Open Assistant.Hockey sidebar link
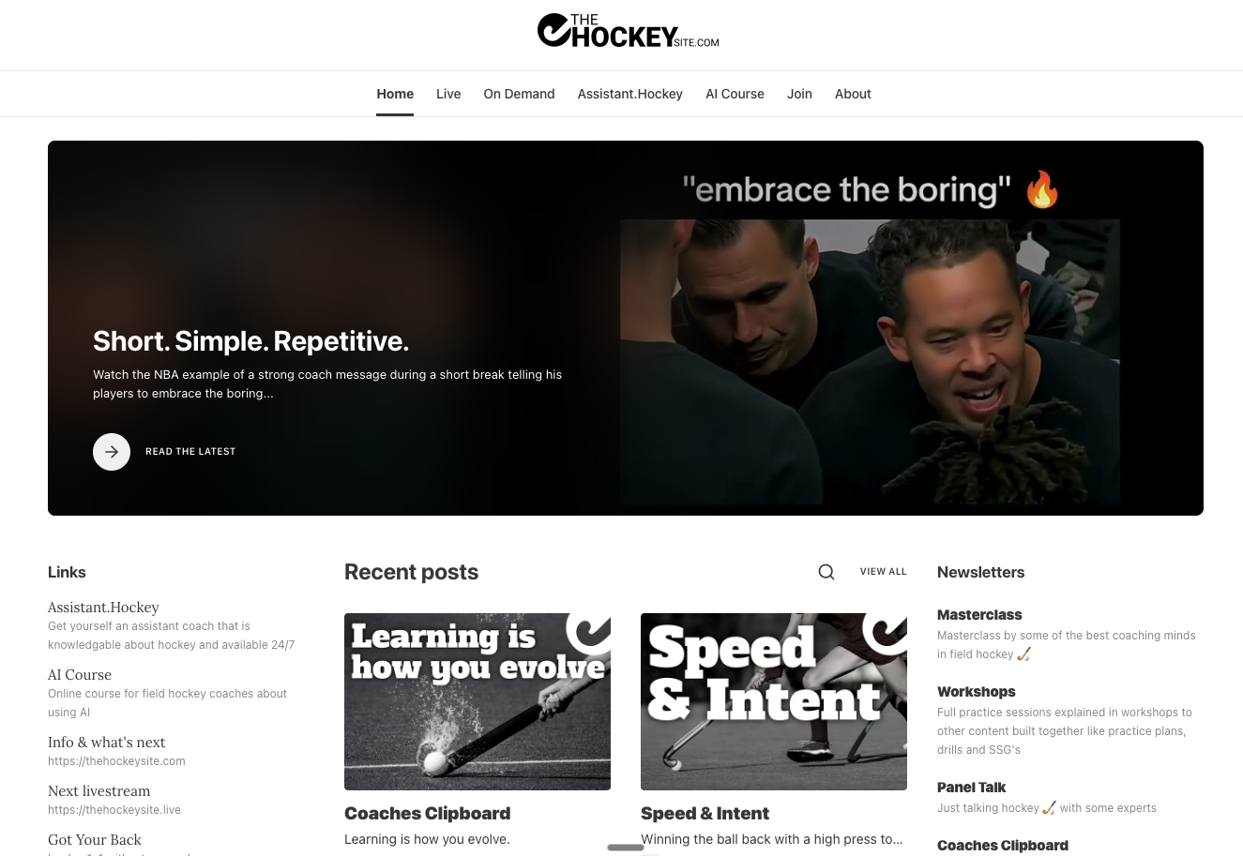 [103, 608]
